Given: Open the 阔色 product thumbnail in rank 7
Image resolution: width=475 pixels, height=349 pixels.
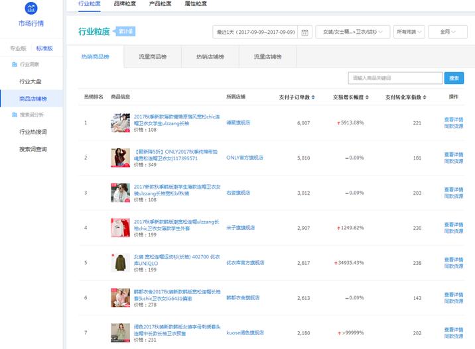Looking at the screenshot, I should pyautogui.click(x=120, y=332).
